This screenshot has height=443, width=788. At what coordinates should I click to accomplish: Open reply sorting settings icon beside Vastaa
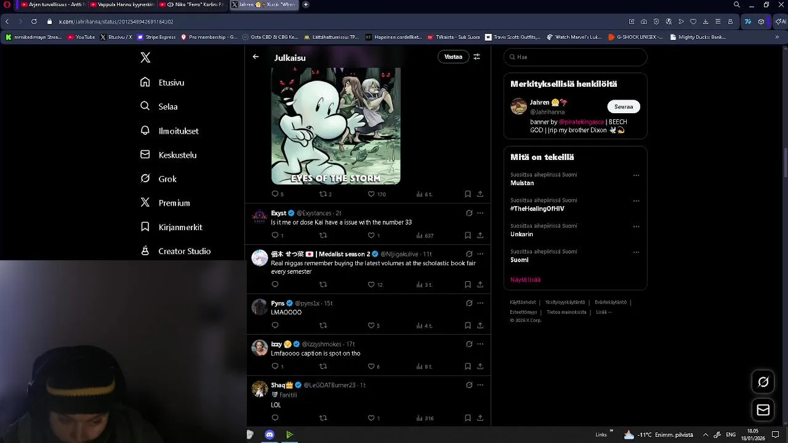(x=476, y=57)
